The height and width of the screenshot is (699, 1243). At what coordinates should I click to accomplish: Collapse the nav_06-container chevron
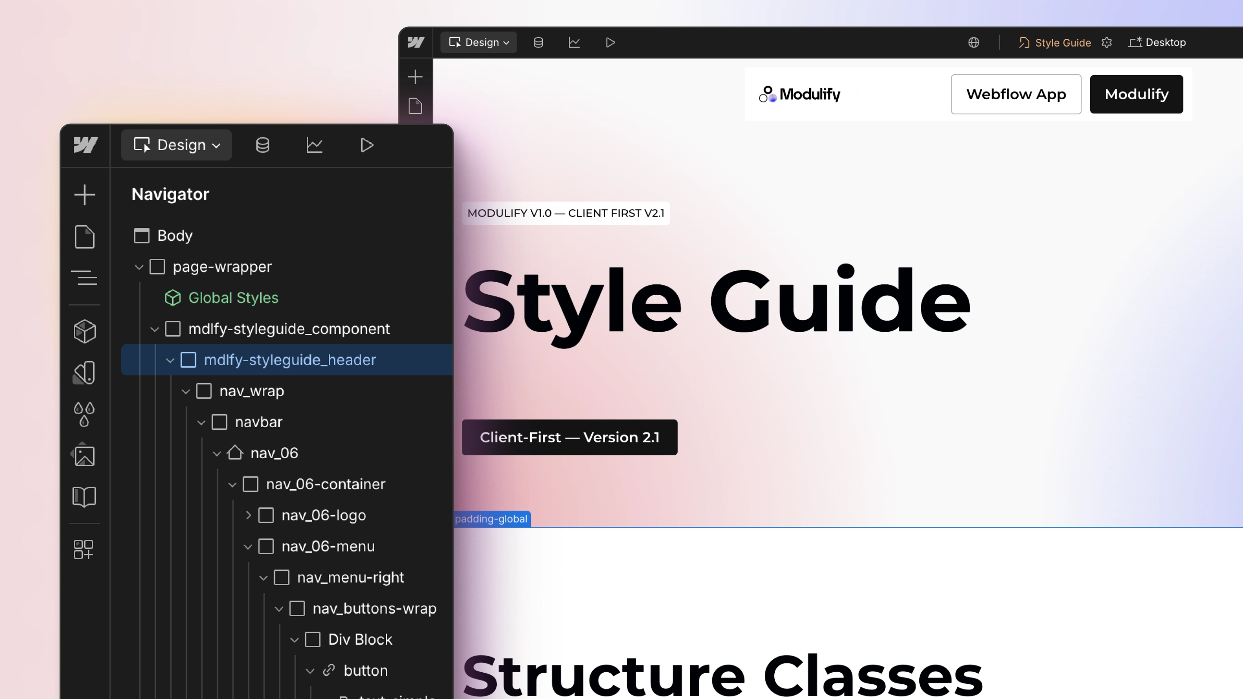point(232,484)
